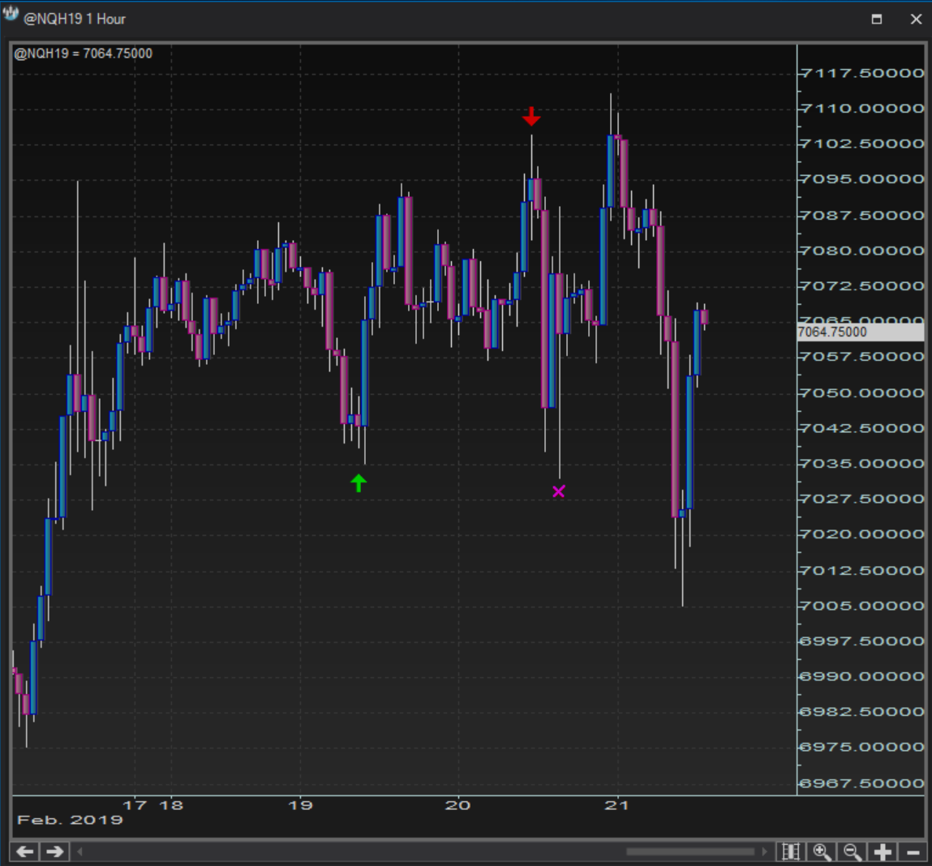
Task: Maximize the @NQH19 chart window
Action: point(877,19)
